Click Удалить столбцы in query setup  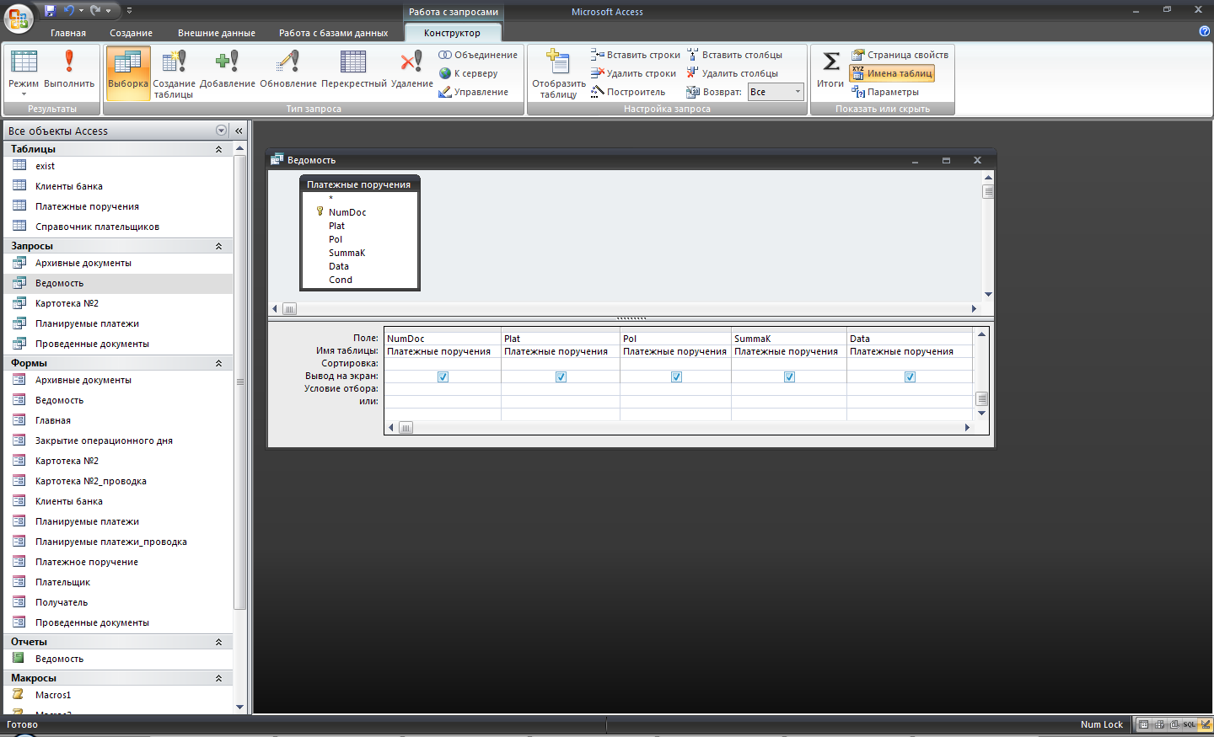click(x=733, y=73)
